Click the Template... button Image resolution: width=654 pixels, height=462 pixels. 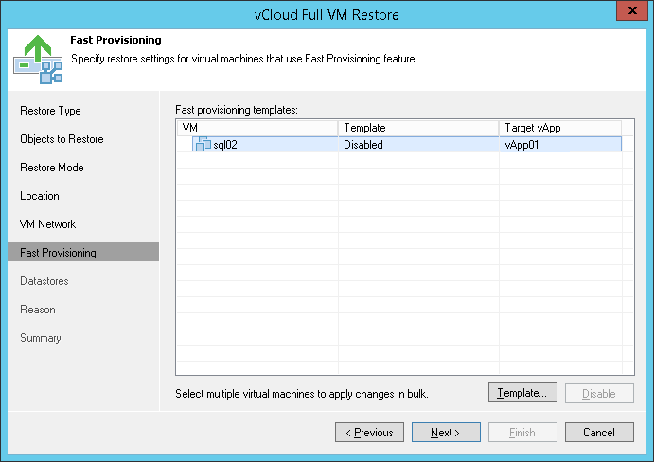click(x=521, y=393)
